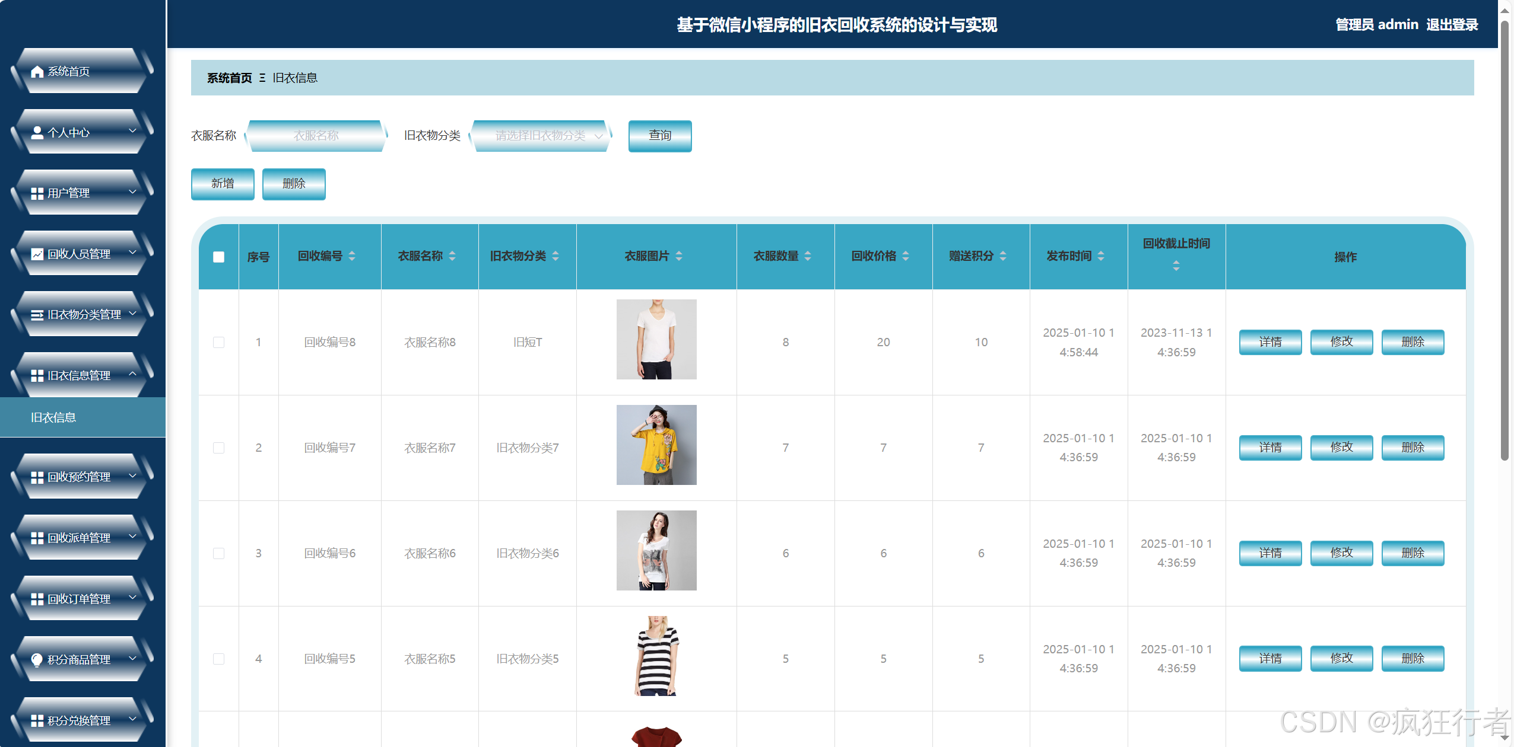The height and width of the screenshot is (747, 1514).
Task: Click the lightbulb icon for 积分商品管理
Action: coord(37,660)
